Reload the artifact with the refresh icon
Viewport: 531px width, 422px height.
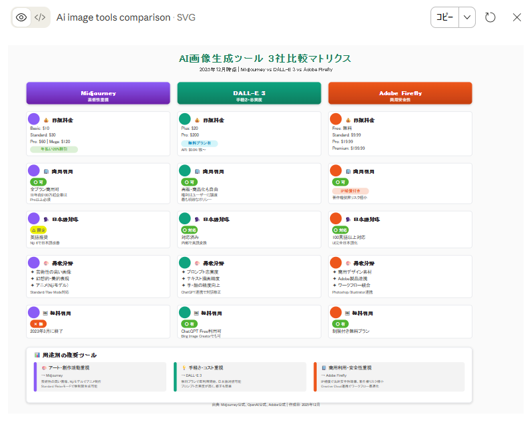click(490, 17)
